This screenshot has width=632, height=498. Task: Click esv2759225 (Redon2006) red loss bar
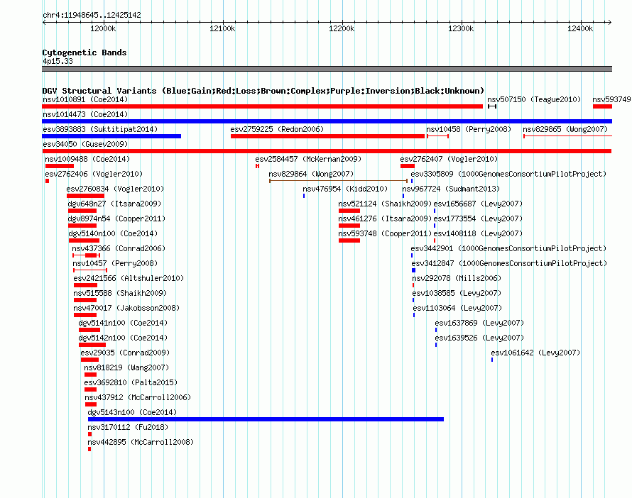pyautogui.click(x=327, y=136)
